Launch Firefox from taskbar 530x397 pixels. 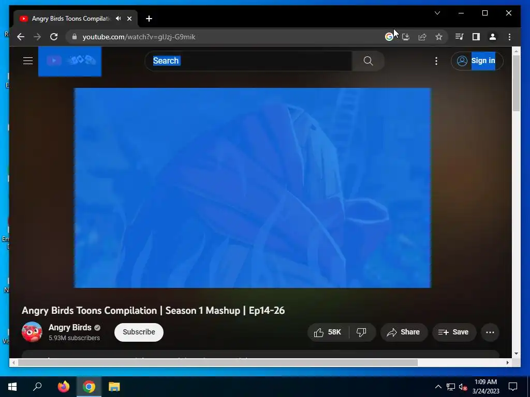pos(63,387)
